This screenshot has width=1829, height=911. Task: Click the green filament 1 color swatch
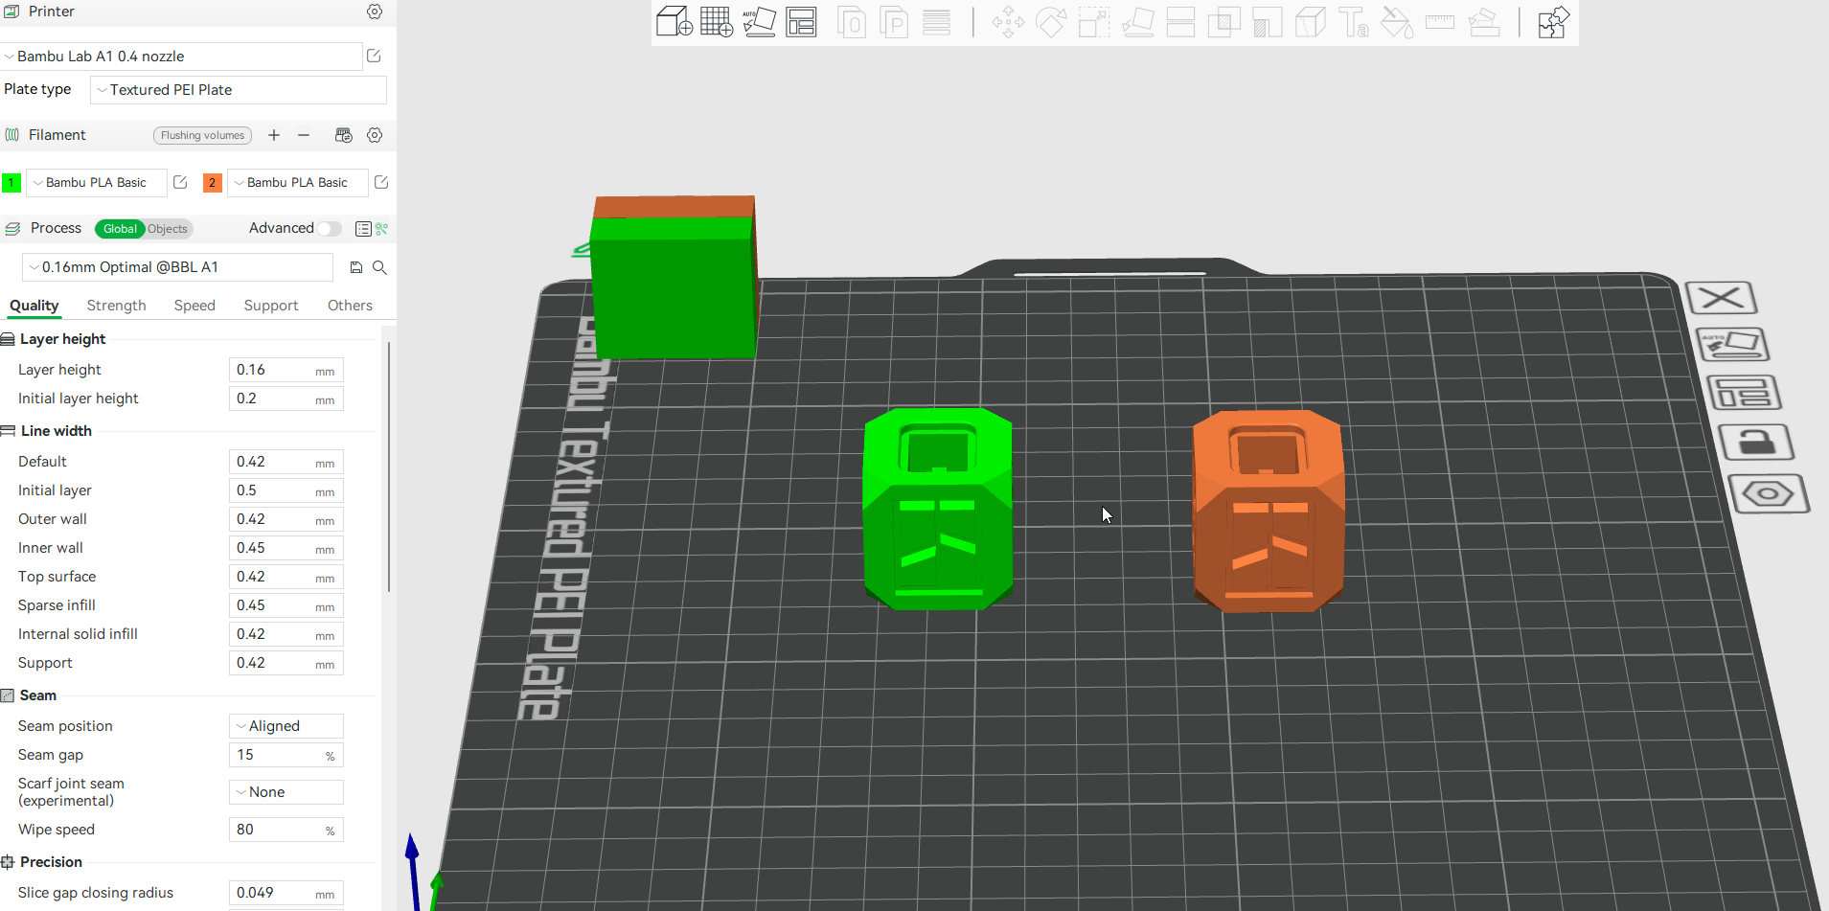(x=11, y=182)
